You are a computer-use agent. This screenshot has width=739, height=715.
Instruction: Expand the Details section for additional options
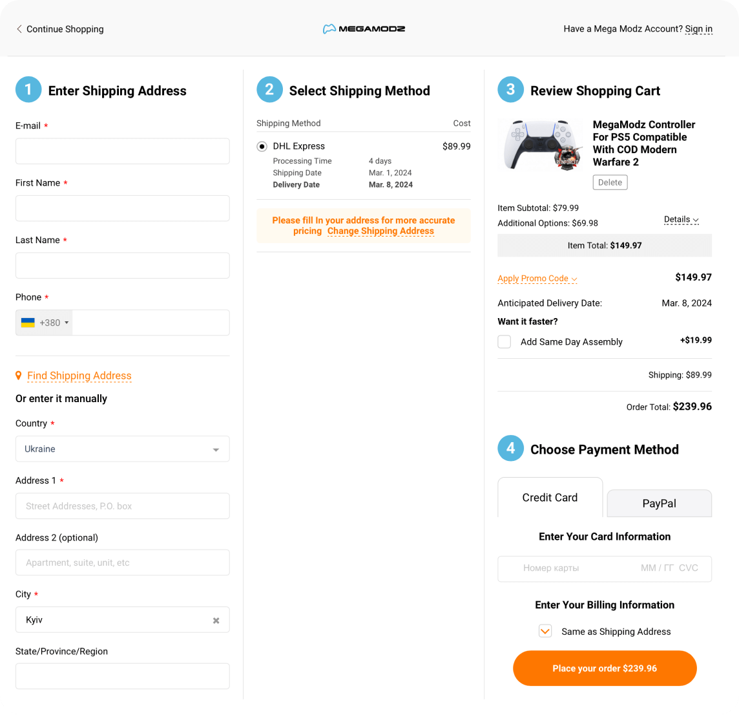pos(681,220)
